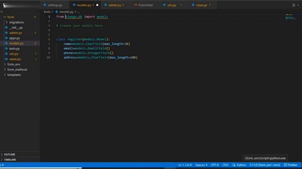Click IntegerField in line 9
The image size is (302, 169).
click(99, 53)
